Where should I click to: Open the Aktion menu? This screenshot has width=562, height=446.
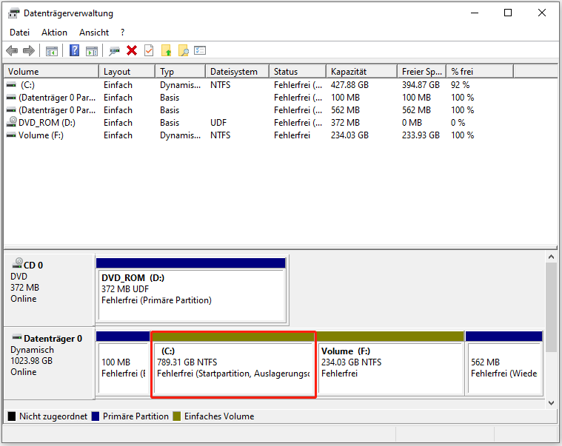tap(54, 33)
